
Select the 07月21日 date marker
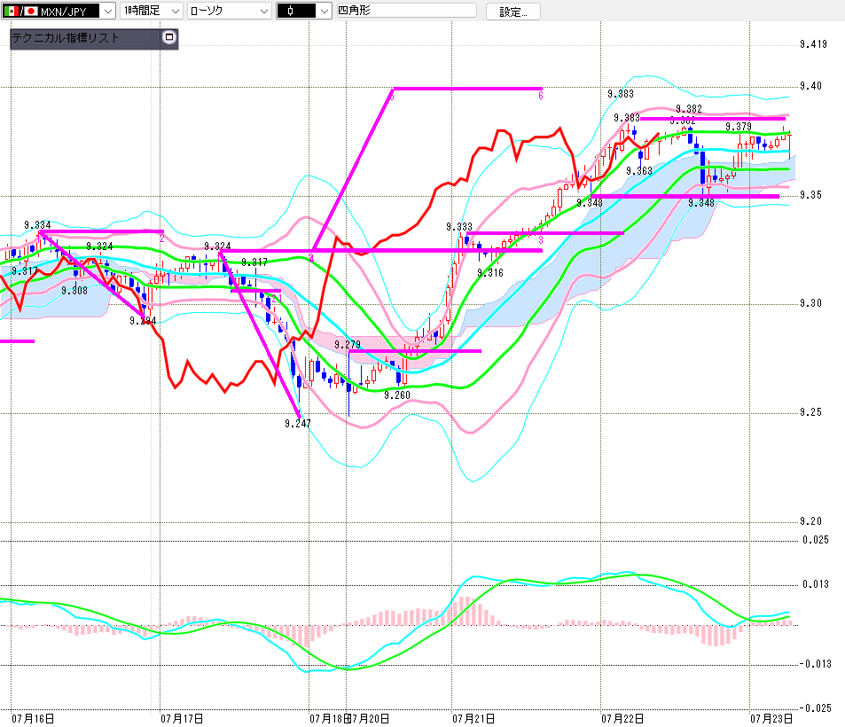coord(473,718)
